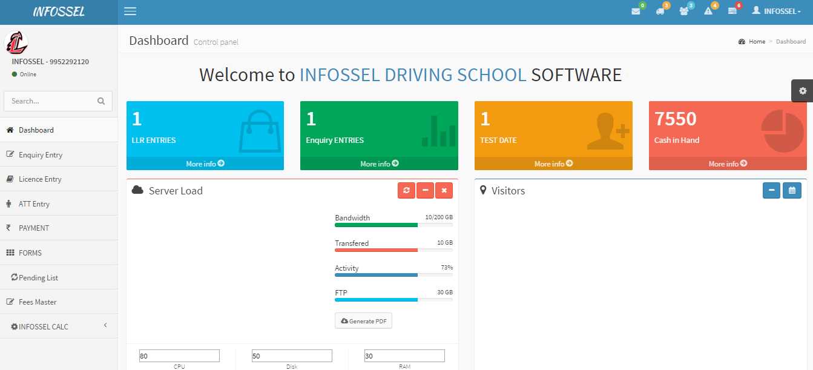
Task: Click INFOSSEL DRIVING SCHOOL heading text
Action: [413, 75]
